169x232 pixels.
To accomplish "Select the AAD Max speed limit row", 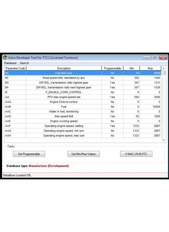I will [x=83, y=116].
